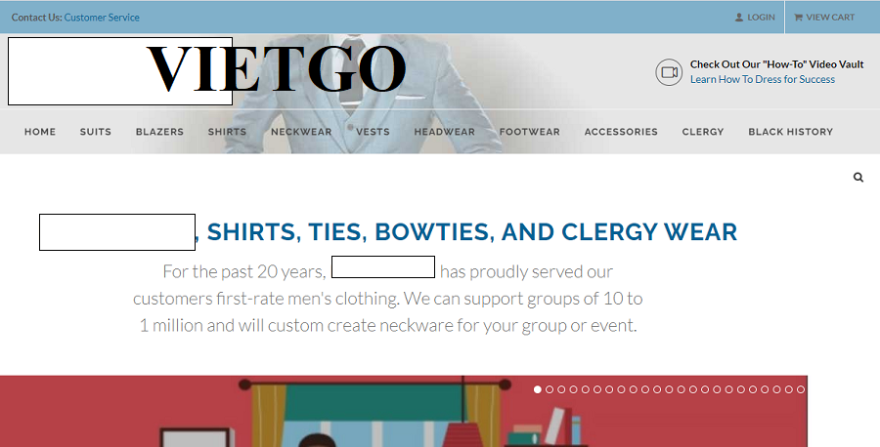Click the search magnifier icon

[x=858, y=178]
